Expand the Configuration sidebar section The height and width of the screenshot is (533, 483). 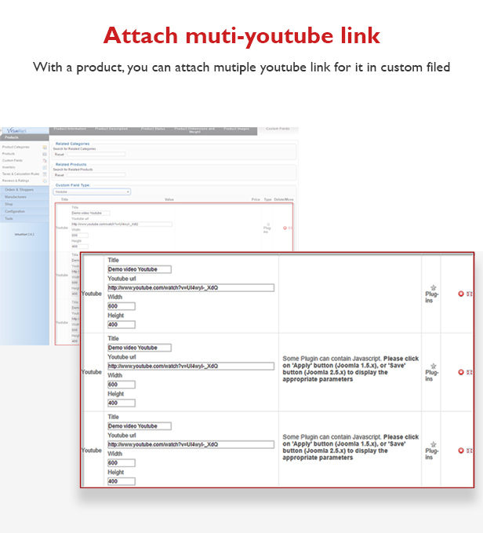tap(24, 211)
